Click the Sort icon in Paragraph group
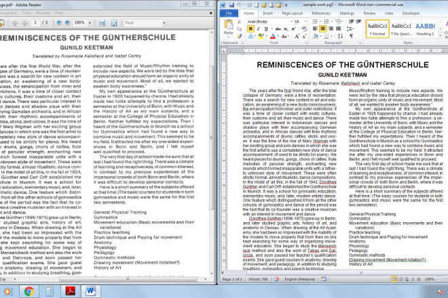 tap(340, 36)
